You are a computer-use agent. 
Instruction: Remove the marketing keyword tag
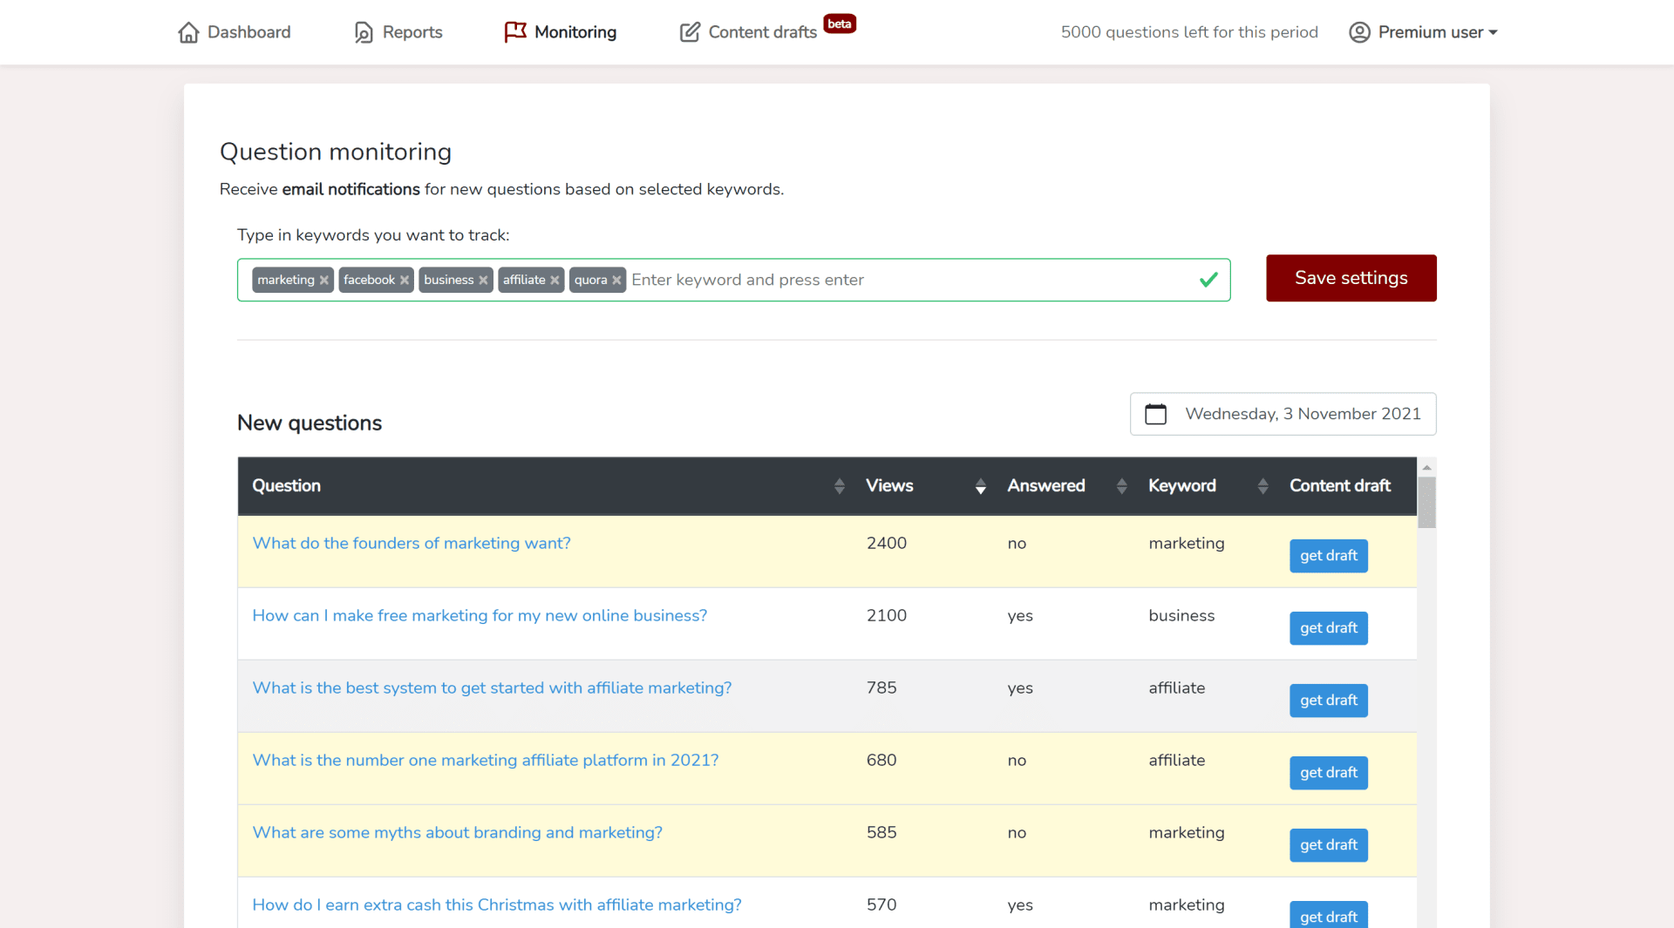pos(324,281)
